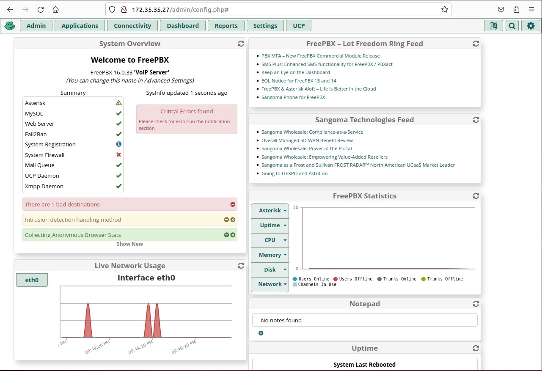Minimize the Anonymous Browser Stats notification
Screen dimensions: 542x371
pyautogui.click(x=226, y=235)
